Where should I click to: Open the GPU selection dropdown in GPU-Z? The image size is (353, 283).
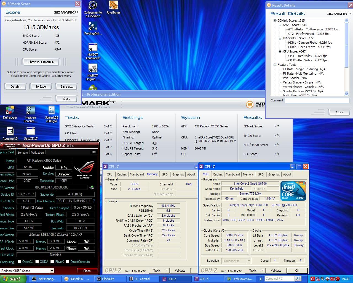[52, 271]
